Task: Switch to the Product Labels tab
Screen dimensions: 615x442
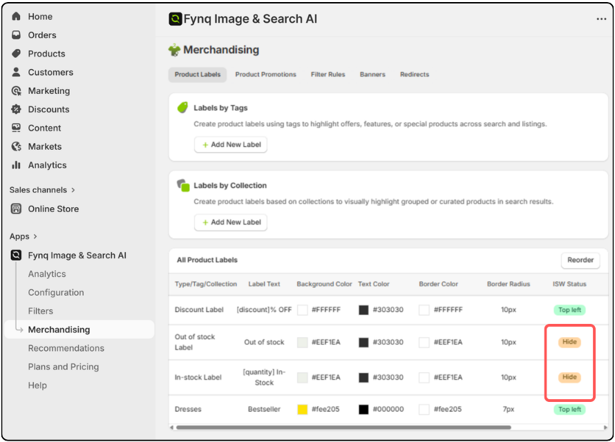Action: coord(198,75)
